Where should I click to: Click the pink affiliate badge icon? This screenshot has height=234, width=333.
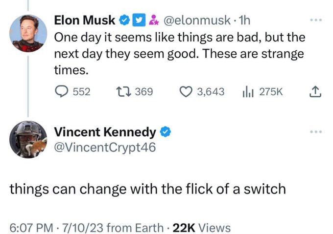pyautogui.click(x=151, y=21)
